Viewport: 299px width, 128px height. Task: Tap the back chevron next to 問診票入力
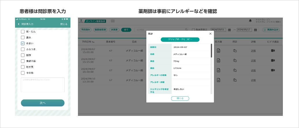point(19,24)
